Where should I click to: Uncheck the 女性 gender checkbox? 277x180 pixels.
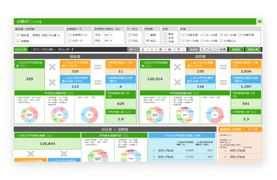pyautogui.click(x=165, y=37)
